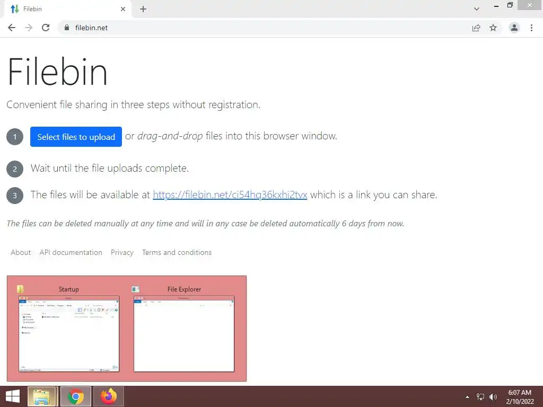Open the API documentation link
The width and height of the screenshot is (543, 407).
[71, 252]
